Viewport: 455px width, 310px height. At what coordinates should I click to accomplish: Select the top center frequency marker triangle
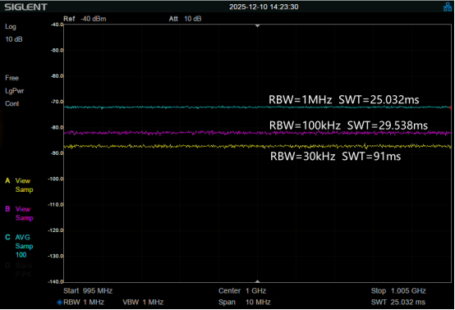click(x=257, y=26)
